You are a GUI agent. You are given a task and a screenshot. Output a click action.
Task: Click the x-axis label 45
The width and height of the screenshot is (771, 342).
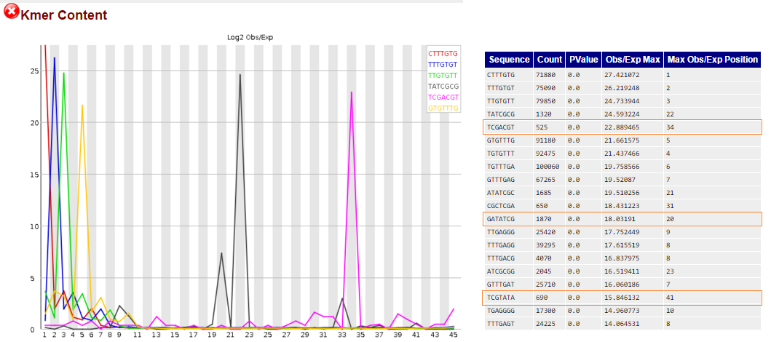click(454, 335)
